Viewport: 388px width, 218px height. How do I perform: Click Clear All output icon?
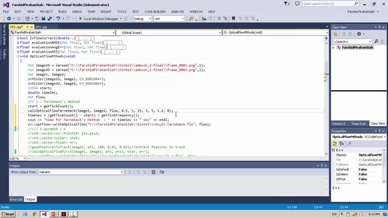click(153, 172)
